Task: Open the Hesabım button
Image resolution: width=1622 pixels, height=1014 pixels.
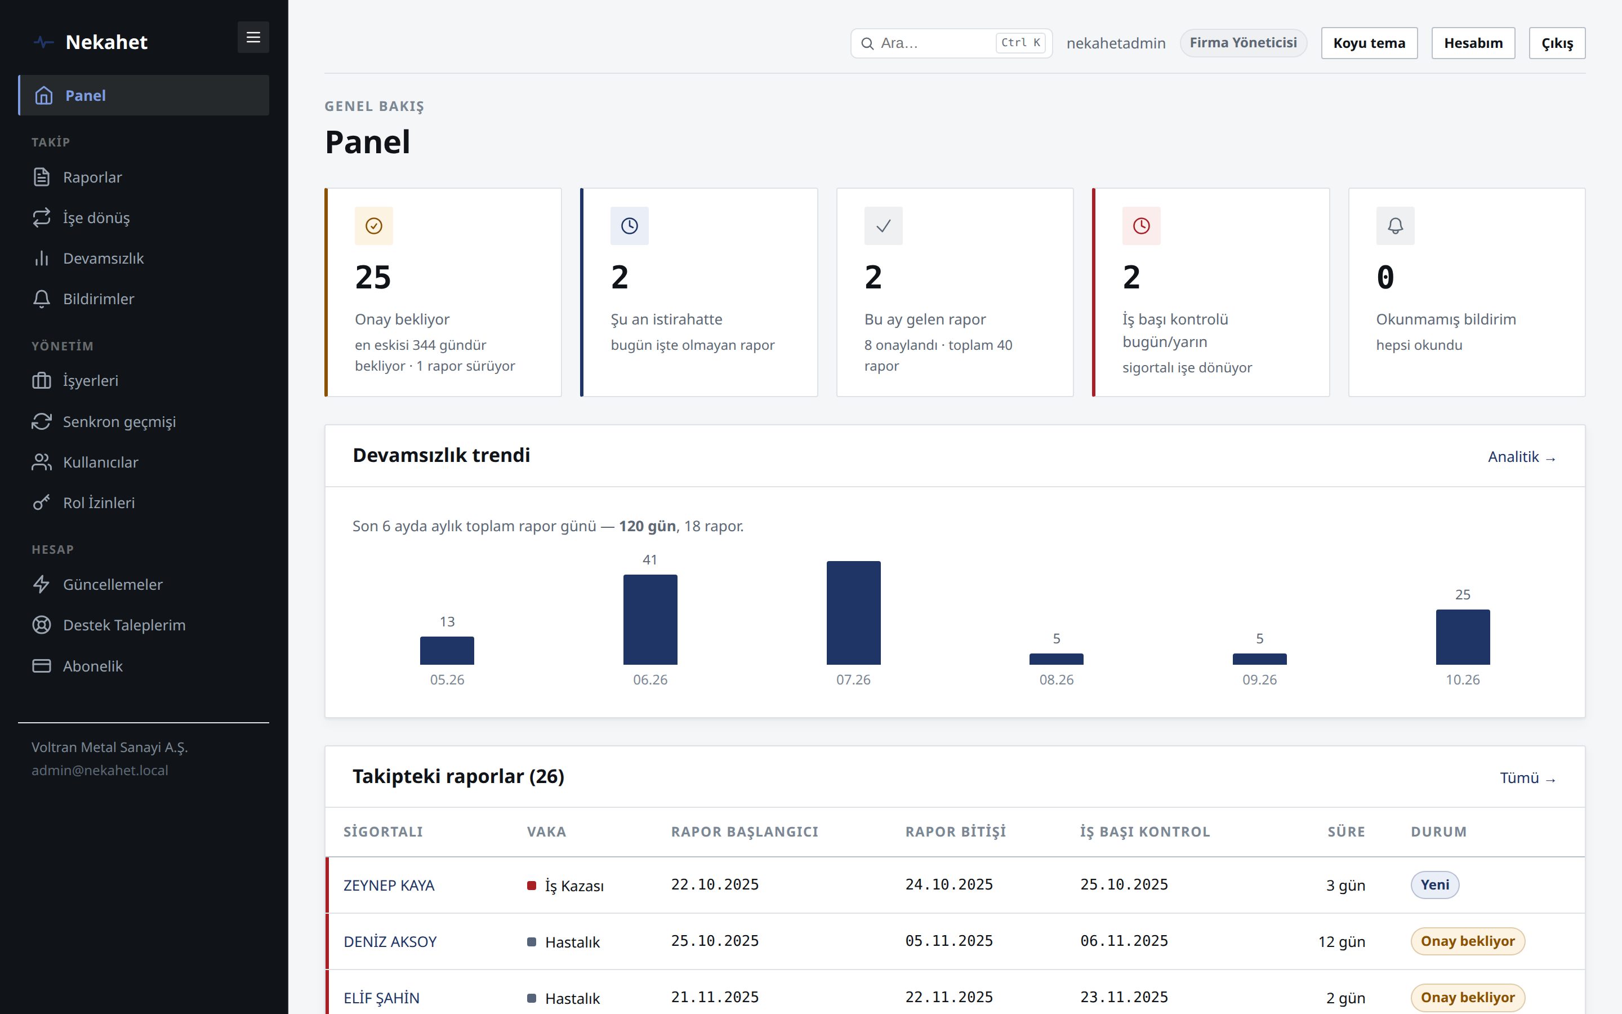Action: pos(1473,43)
